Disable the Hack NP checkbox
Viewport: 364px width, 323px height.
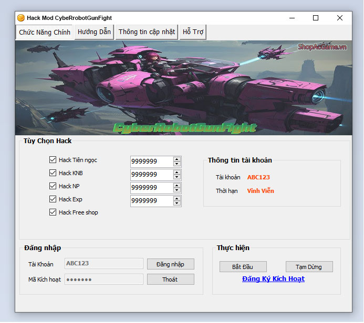[53, 186]
